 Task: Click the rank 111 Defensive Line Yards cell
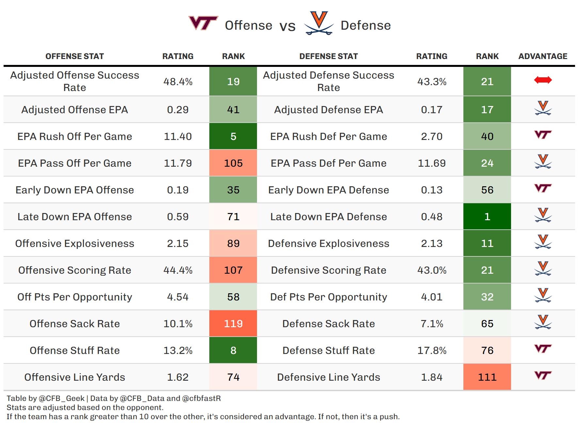point(487,377)
